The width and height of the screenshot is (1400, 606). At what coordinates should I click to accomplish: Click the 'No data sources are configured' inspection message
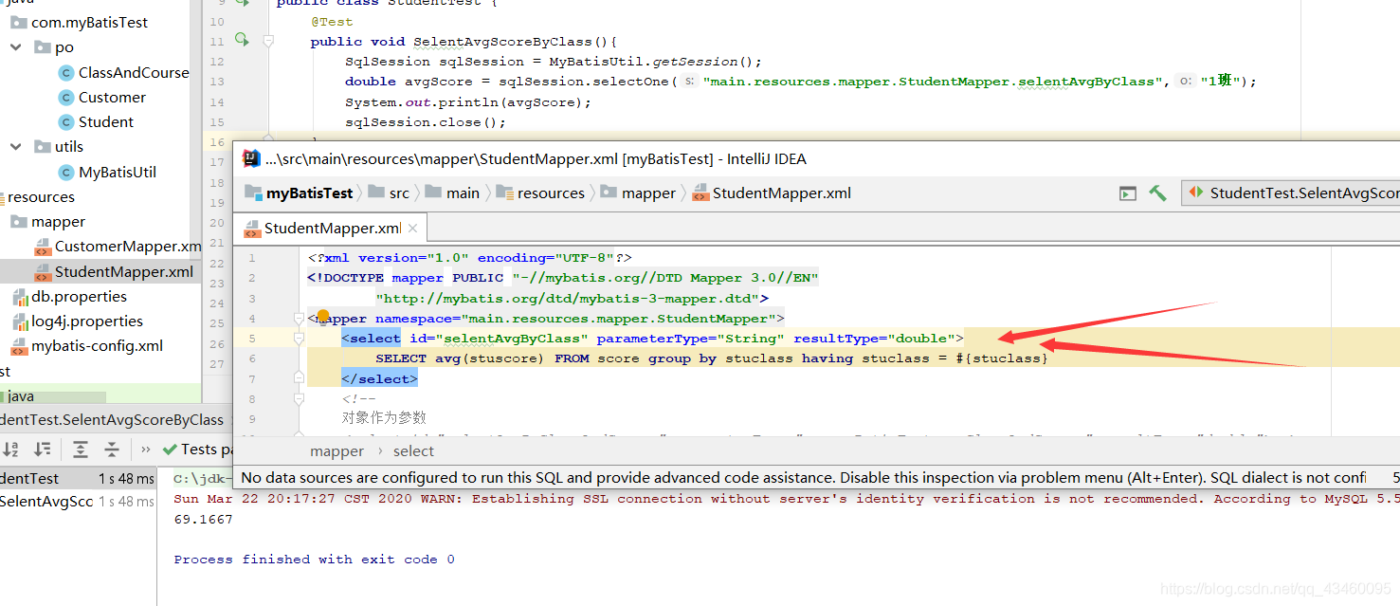point(803,477)
